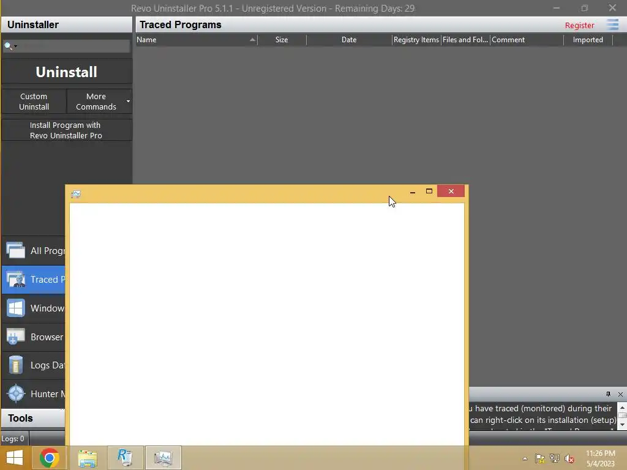The image size is (627, 470).
Task: Open Custom Uninstall
Action: pyautogui.click(x=34, y=102)
